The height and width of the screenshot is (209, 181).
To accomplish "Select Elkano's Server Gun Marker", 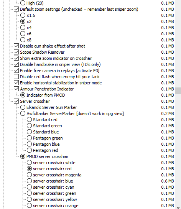I will [x=23, y=107].
